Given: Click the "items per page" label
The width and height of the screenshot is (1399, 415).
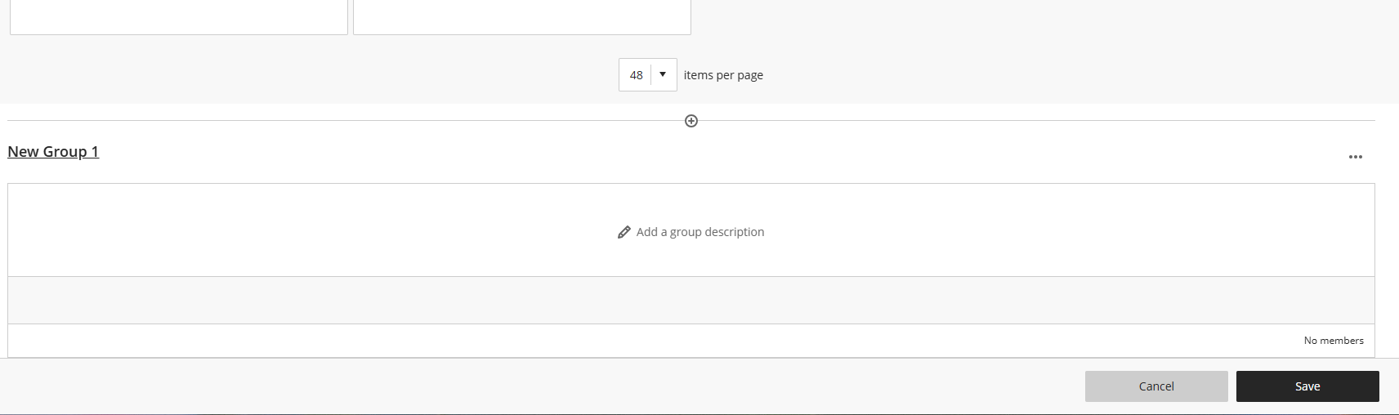Looking at the screenshot, I should (723, 75).
